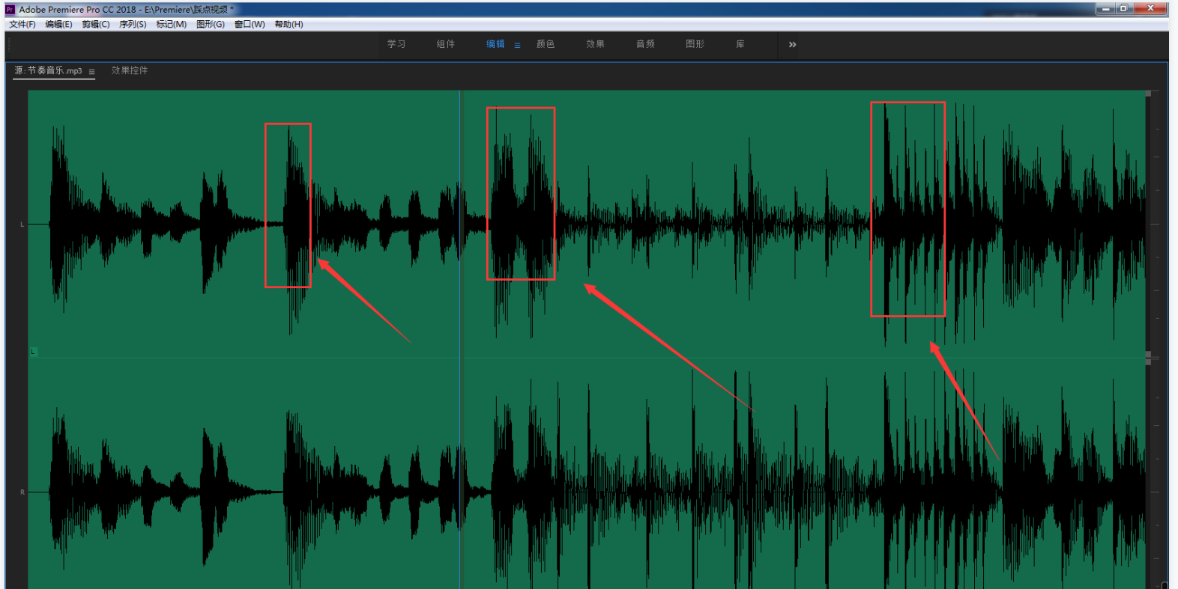Click the L label left of the waveform
This screenshot has width=1178, height=589.
point(22,225)
